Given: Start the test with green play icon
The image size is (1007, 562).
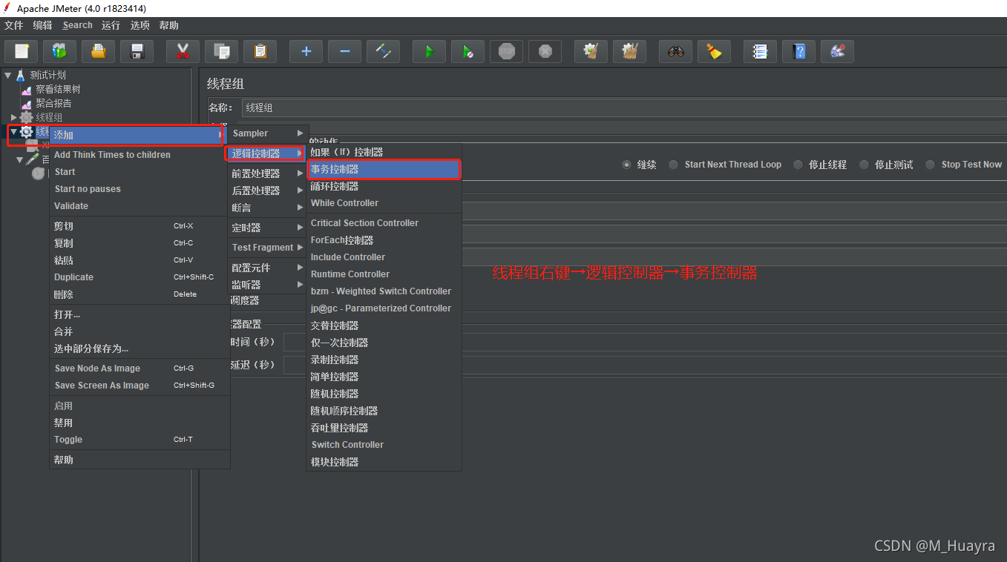Looking at the screenshot, I should coord(429,51).
